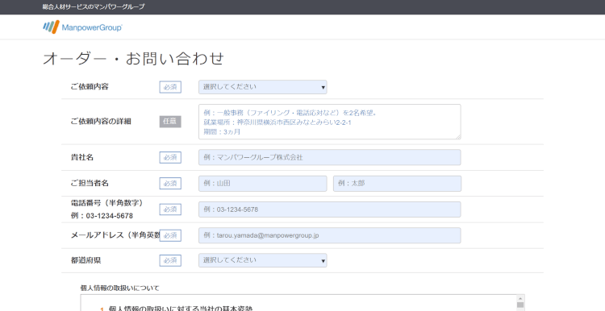Click the ご依頼内容の詳細 label

click(x=101, y=122)
